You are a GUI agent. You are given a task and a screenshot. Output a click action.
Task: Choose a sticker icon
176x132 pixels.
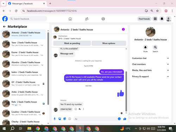pyautogui.click(x=65, y=119)
